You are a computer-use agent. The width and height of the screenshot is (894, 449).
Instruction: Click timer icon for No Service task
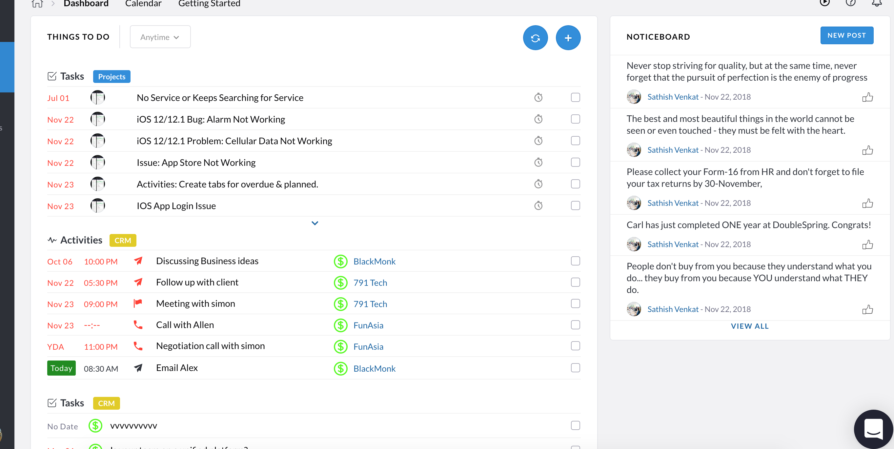(x=538, y=97)
